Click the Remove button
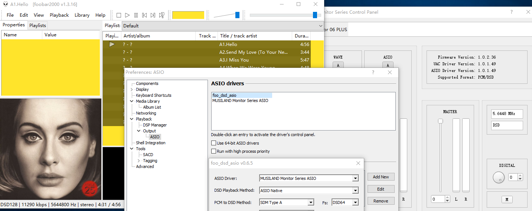 coord(381,201)
